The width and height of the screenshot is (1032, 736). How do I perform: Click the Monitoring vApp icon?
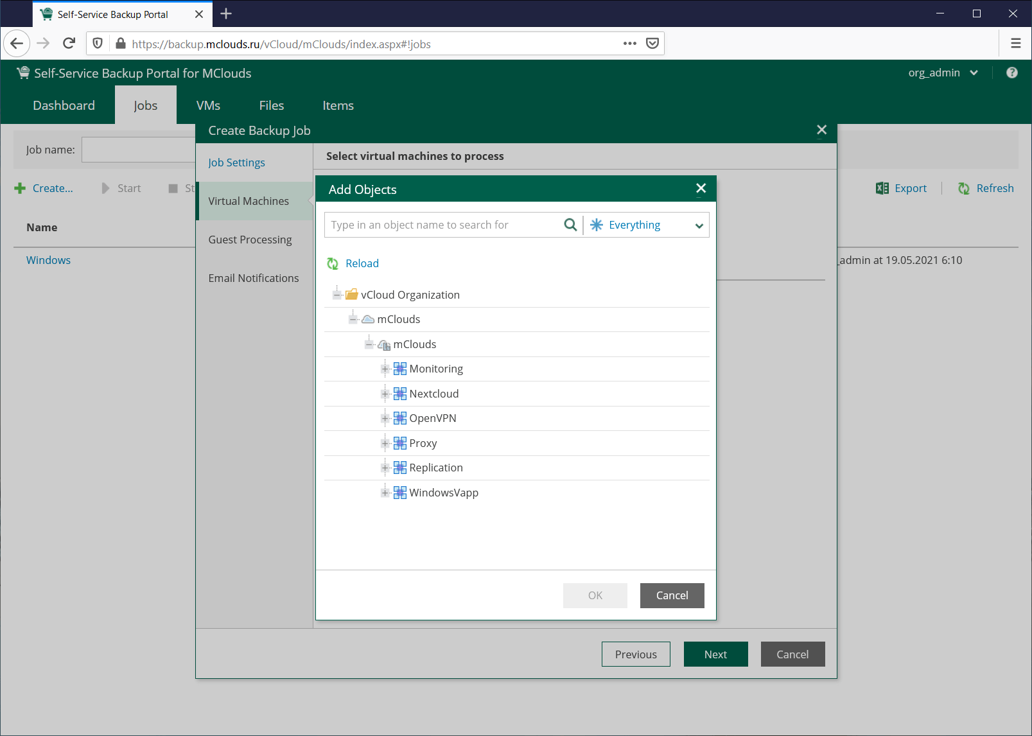pos(400,369)
